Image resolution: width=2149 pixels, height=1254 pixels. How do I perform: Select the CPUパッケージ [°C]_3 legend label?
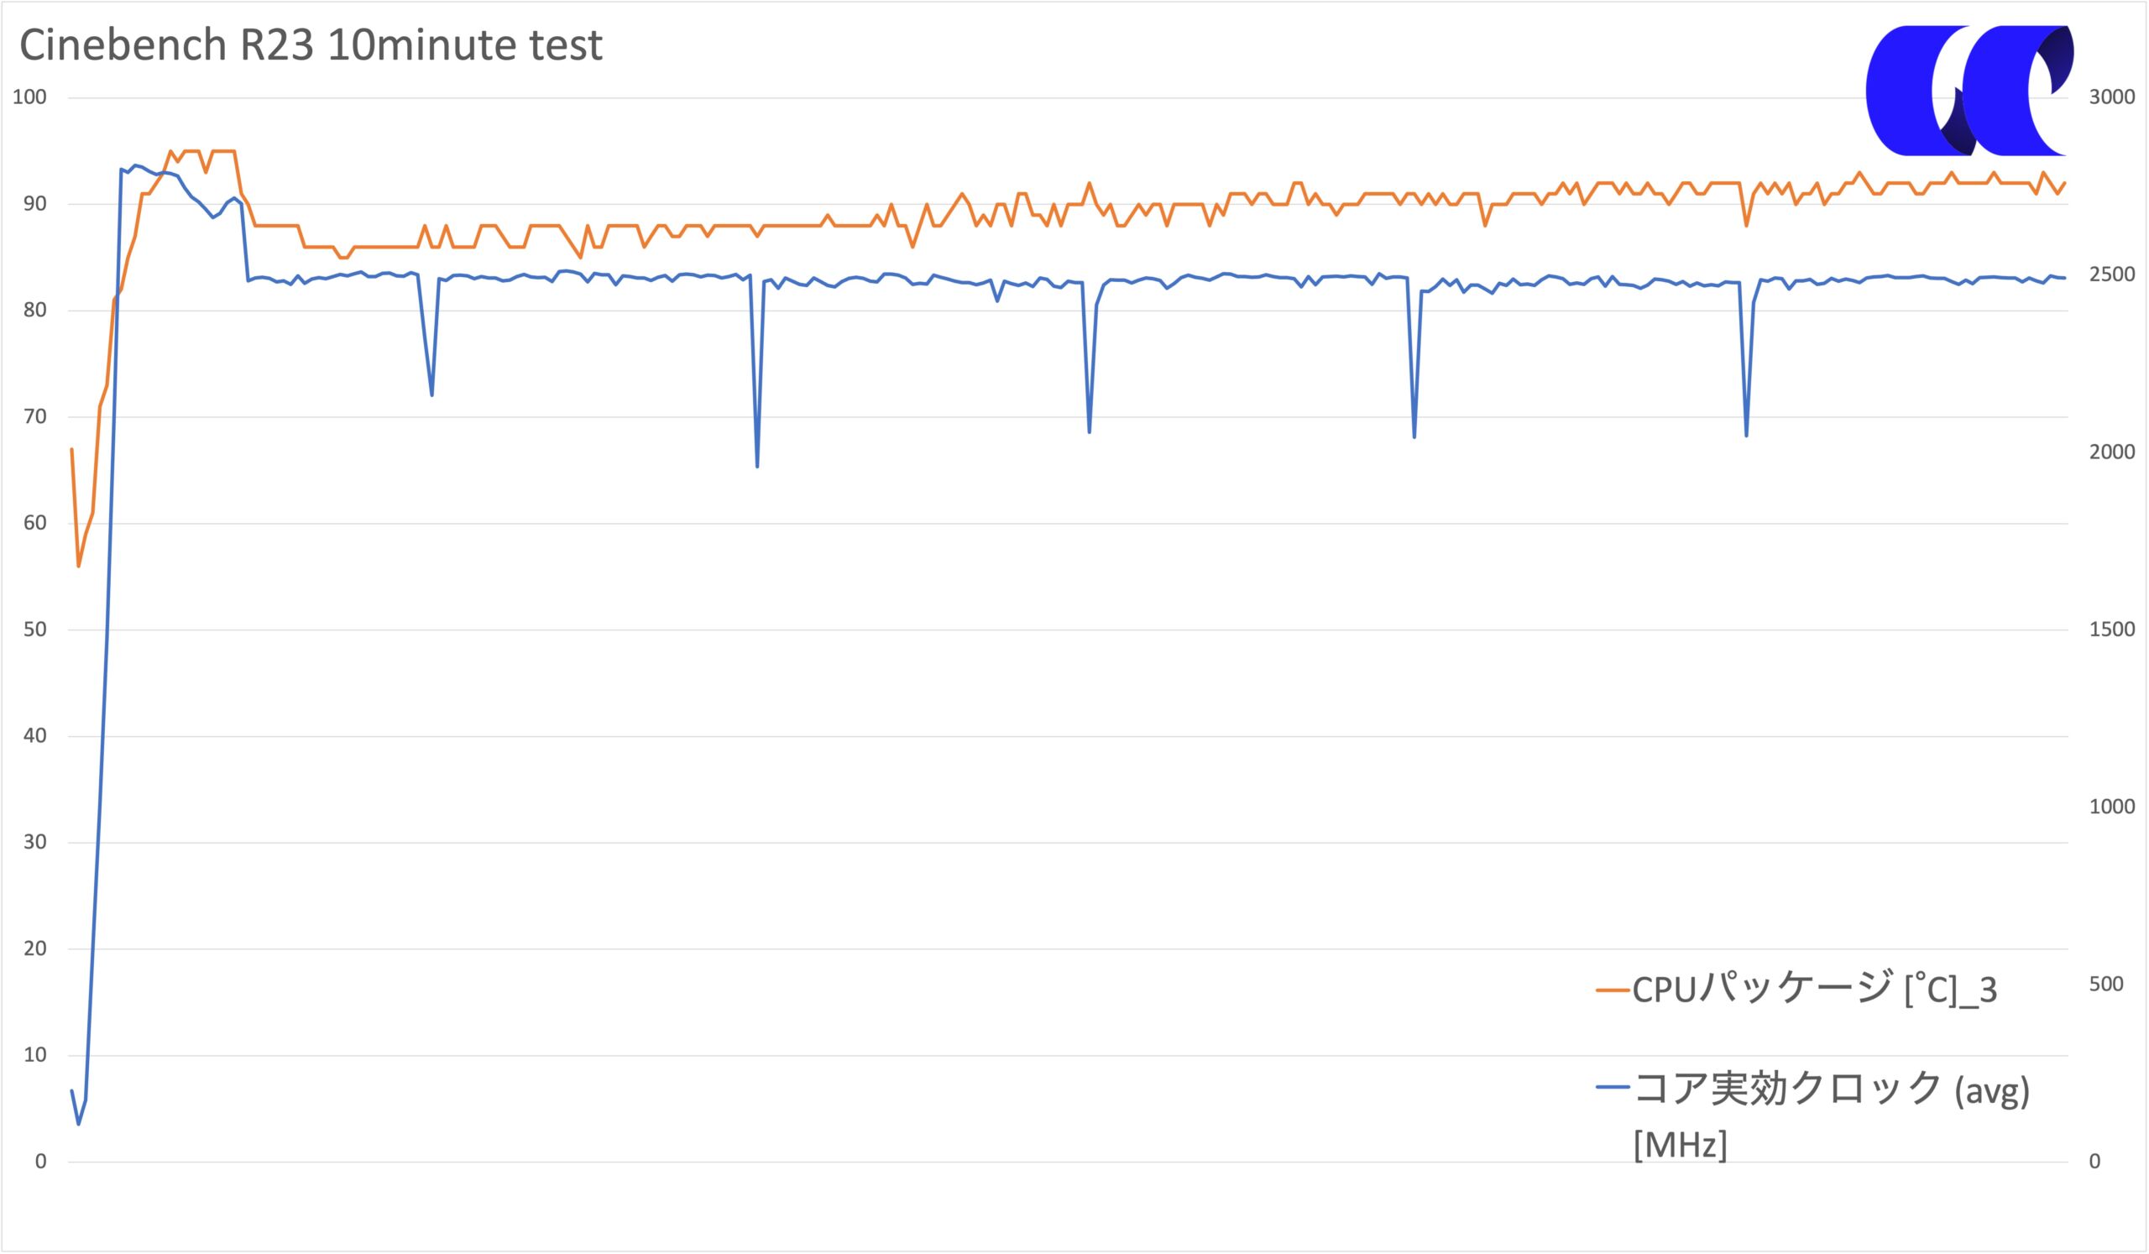[x=1815, y=990]
